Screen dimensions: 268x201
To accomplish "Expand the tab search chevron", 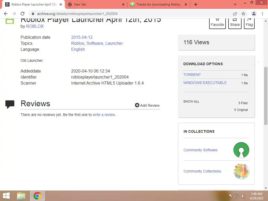I will 235,4.
